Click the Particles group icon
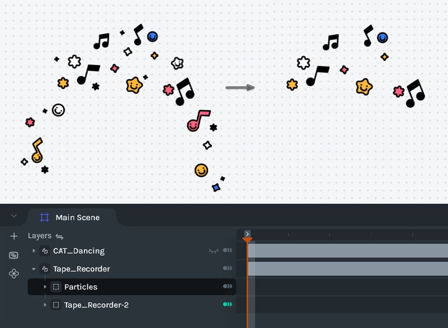Image resolution: width=448 pixels, height=328 pixels. click(56, 287)
